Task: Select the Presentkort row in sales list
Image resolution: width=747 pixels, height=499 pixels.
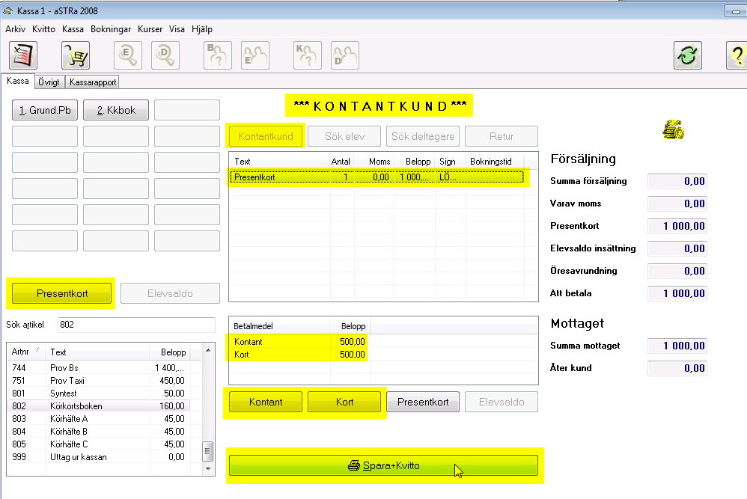Action: tap(376, 177)
